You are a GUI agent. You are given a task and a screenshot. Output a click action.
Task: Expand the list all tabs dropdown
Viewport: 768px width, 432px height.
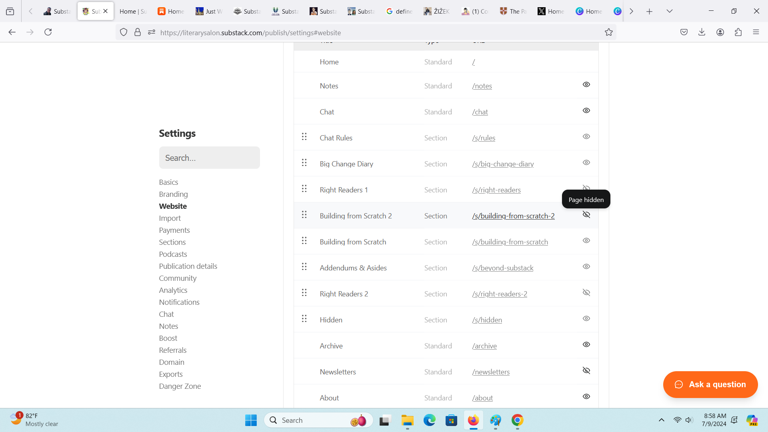pyautogui.click(x=669, y=11)
